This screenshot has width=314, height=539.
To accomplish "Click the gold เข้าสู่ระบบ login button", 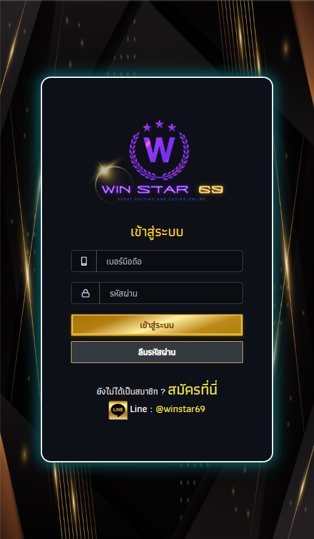I will coord(157,325).
